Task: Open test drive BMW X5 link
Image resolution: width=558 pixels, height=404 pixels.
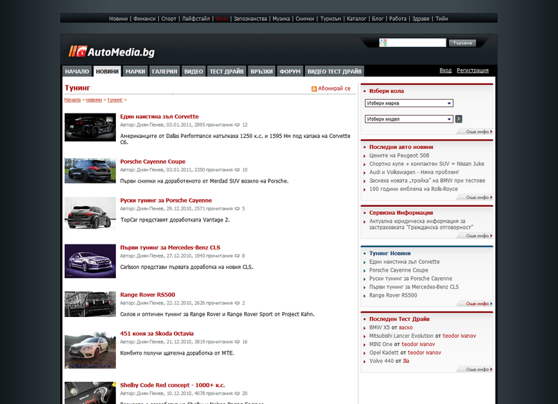Action: pyautogui.click(x=379, y=327)
